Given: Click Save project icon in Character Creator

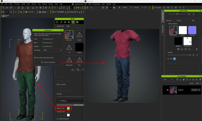Looking at the screenshot, I should tap(11, 8).
